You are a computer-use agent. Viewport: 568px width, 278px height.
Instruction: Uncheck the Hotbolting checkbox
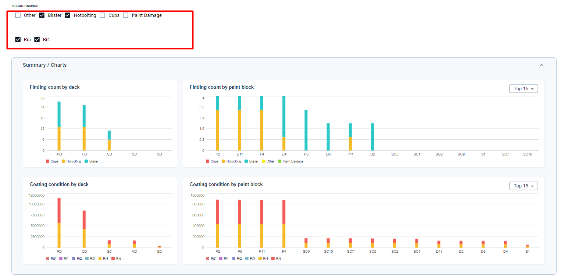click(x=68, y=15)
